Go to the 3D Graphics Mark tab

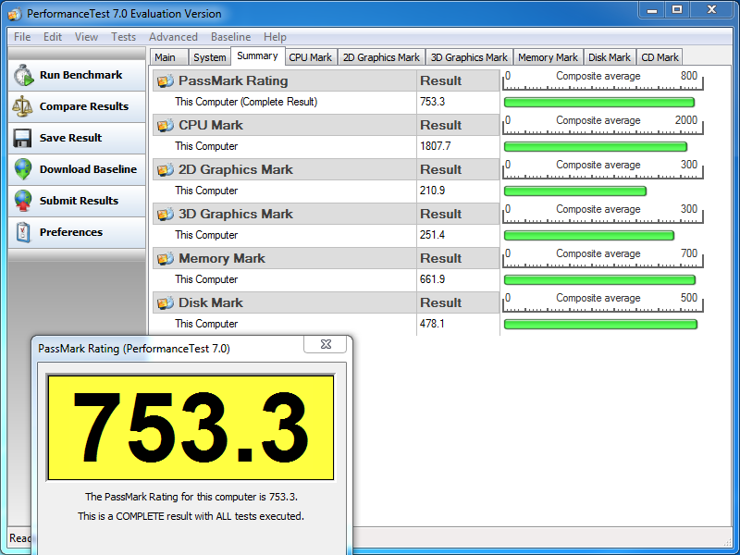pyautogui.click(x=469, y=57)
